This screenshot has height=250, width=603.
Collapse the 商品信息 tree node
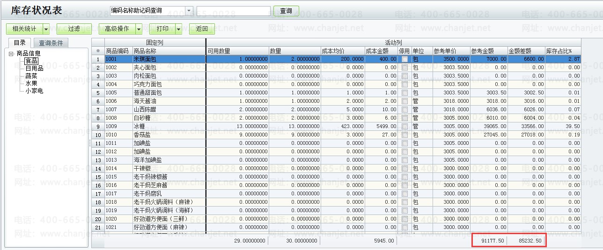coord(11,54)
